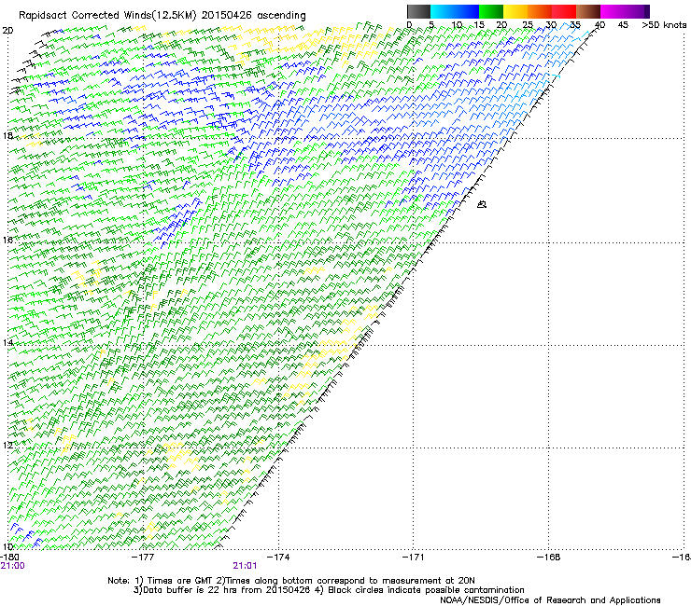Screen dimensions: 691x606
Task: Click the latitude label '20'
Action: (7, 31)
